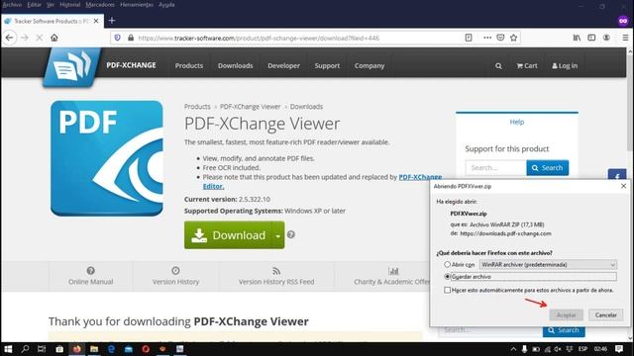
Task: Click the Firefox forward arrow
Action: point(24,38)
